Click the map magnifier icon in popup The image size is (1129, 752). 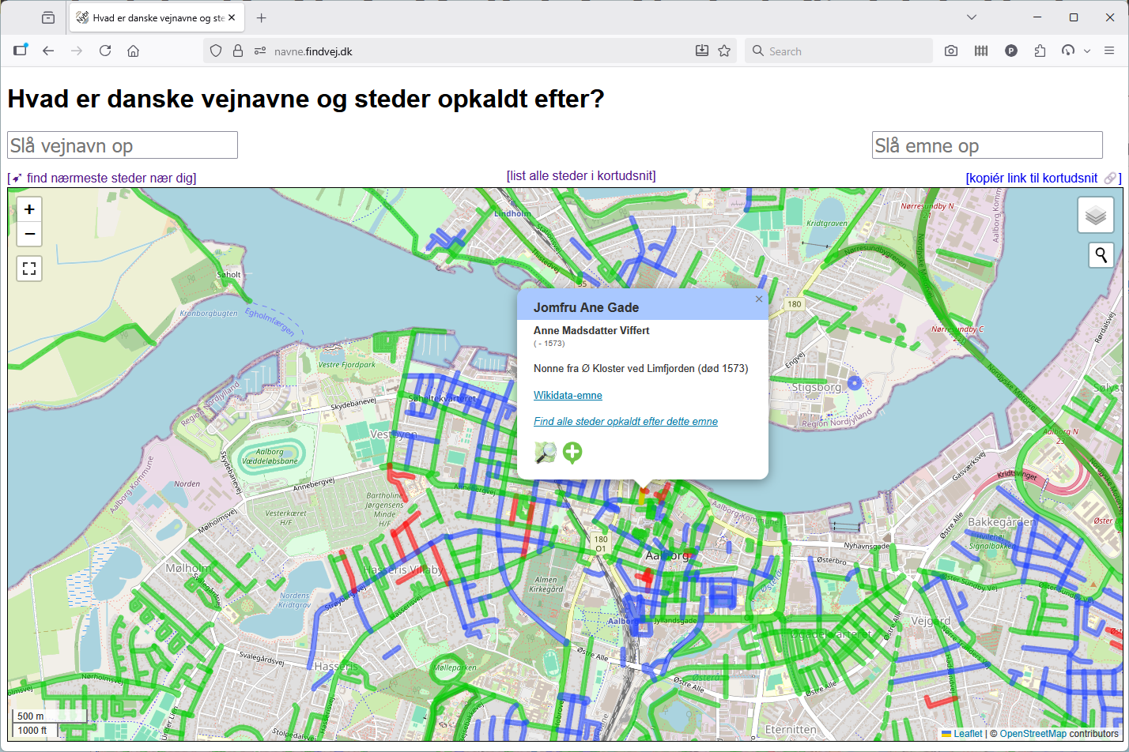click(546, 453)
